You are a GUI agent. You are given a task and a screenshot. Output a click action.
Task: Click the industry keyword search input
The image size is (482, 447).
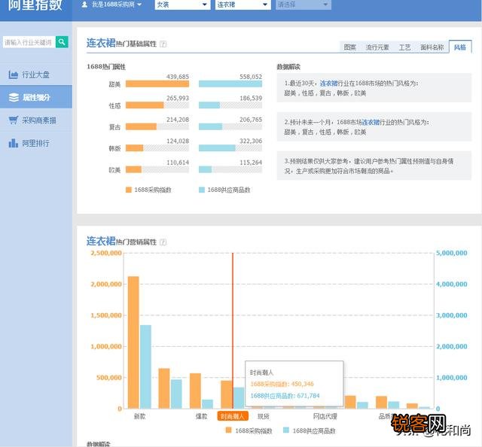pos(29,42)
